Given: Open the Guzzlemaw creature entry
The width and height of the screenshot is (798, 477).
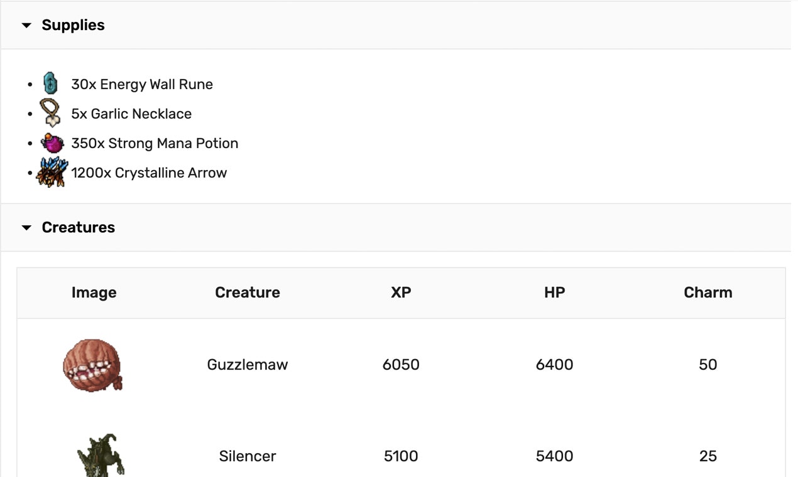Looking at the screenshot, I should [247, 365].
